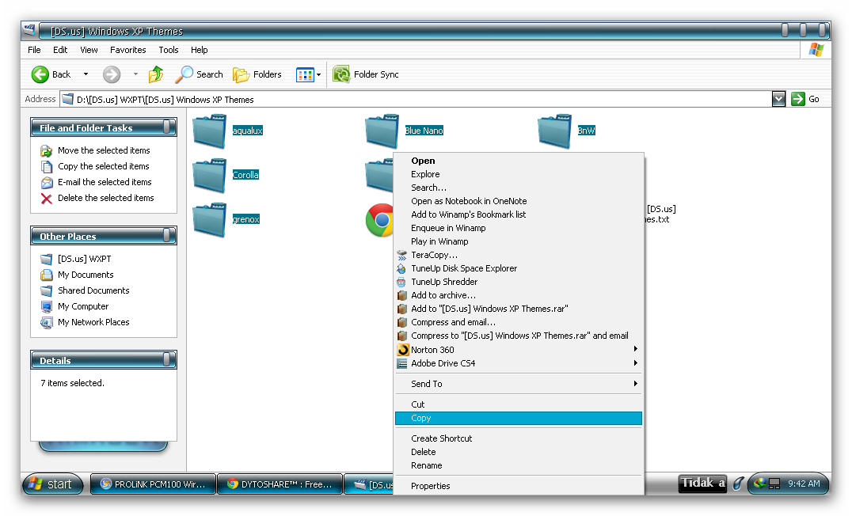Click the Search icon on the toolbar

tap(184, 74)
